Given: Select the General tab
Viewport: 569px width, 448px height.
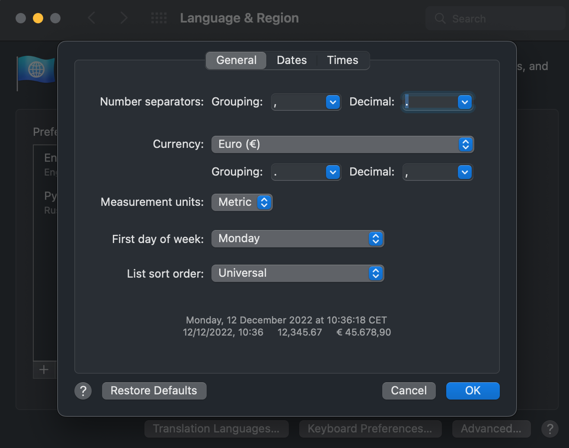Looking at the screenshot, I should (x=236, y=60).
